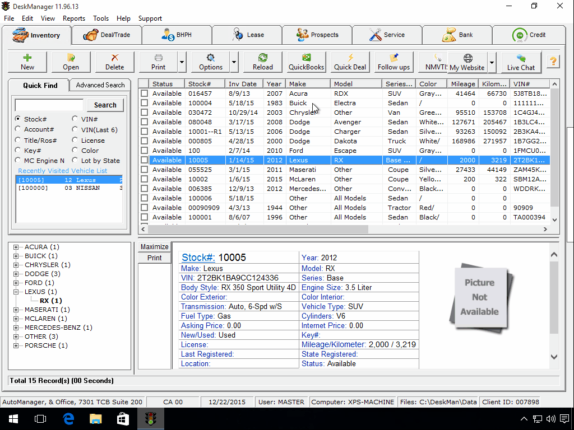Switch to the BHPH tab
The height and width of the screenshot is (430, 574).
177,35
